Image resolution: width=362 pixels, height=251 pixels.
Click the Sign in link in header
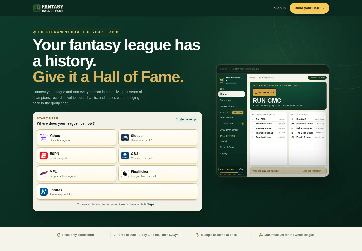[280, 8]
